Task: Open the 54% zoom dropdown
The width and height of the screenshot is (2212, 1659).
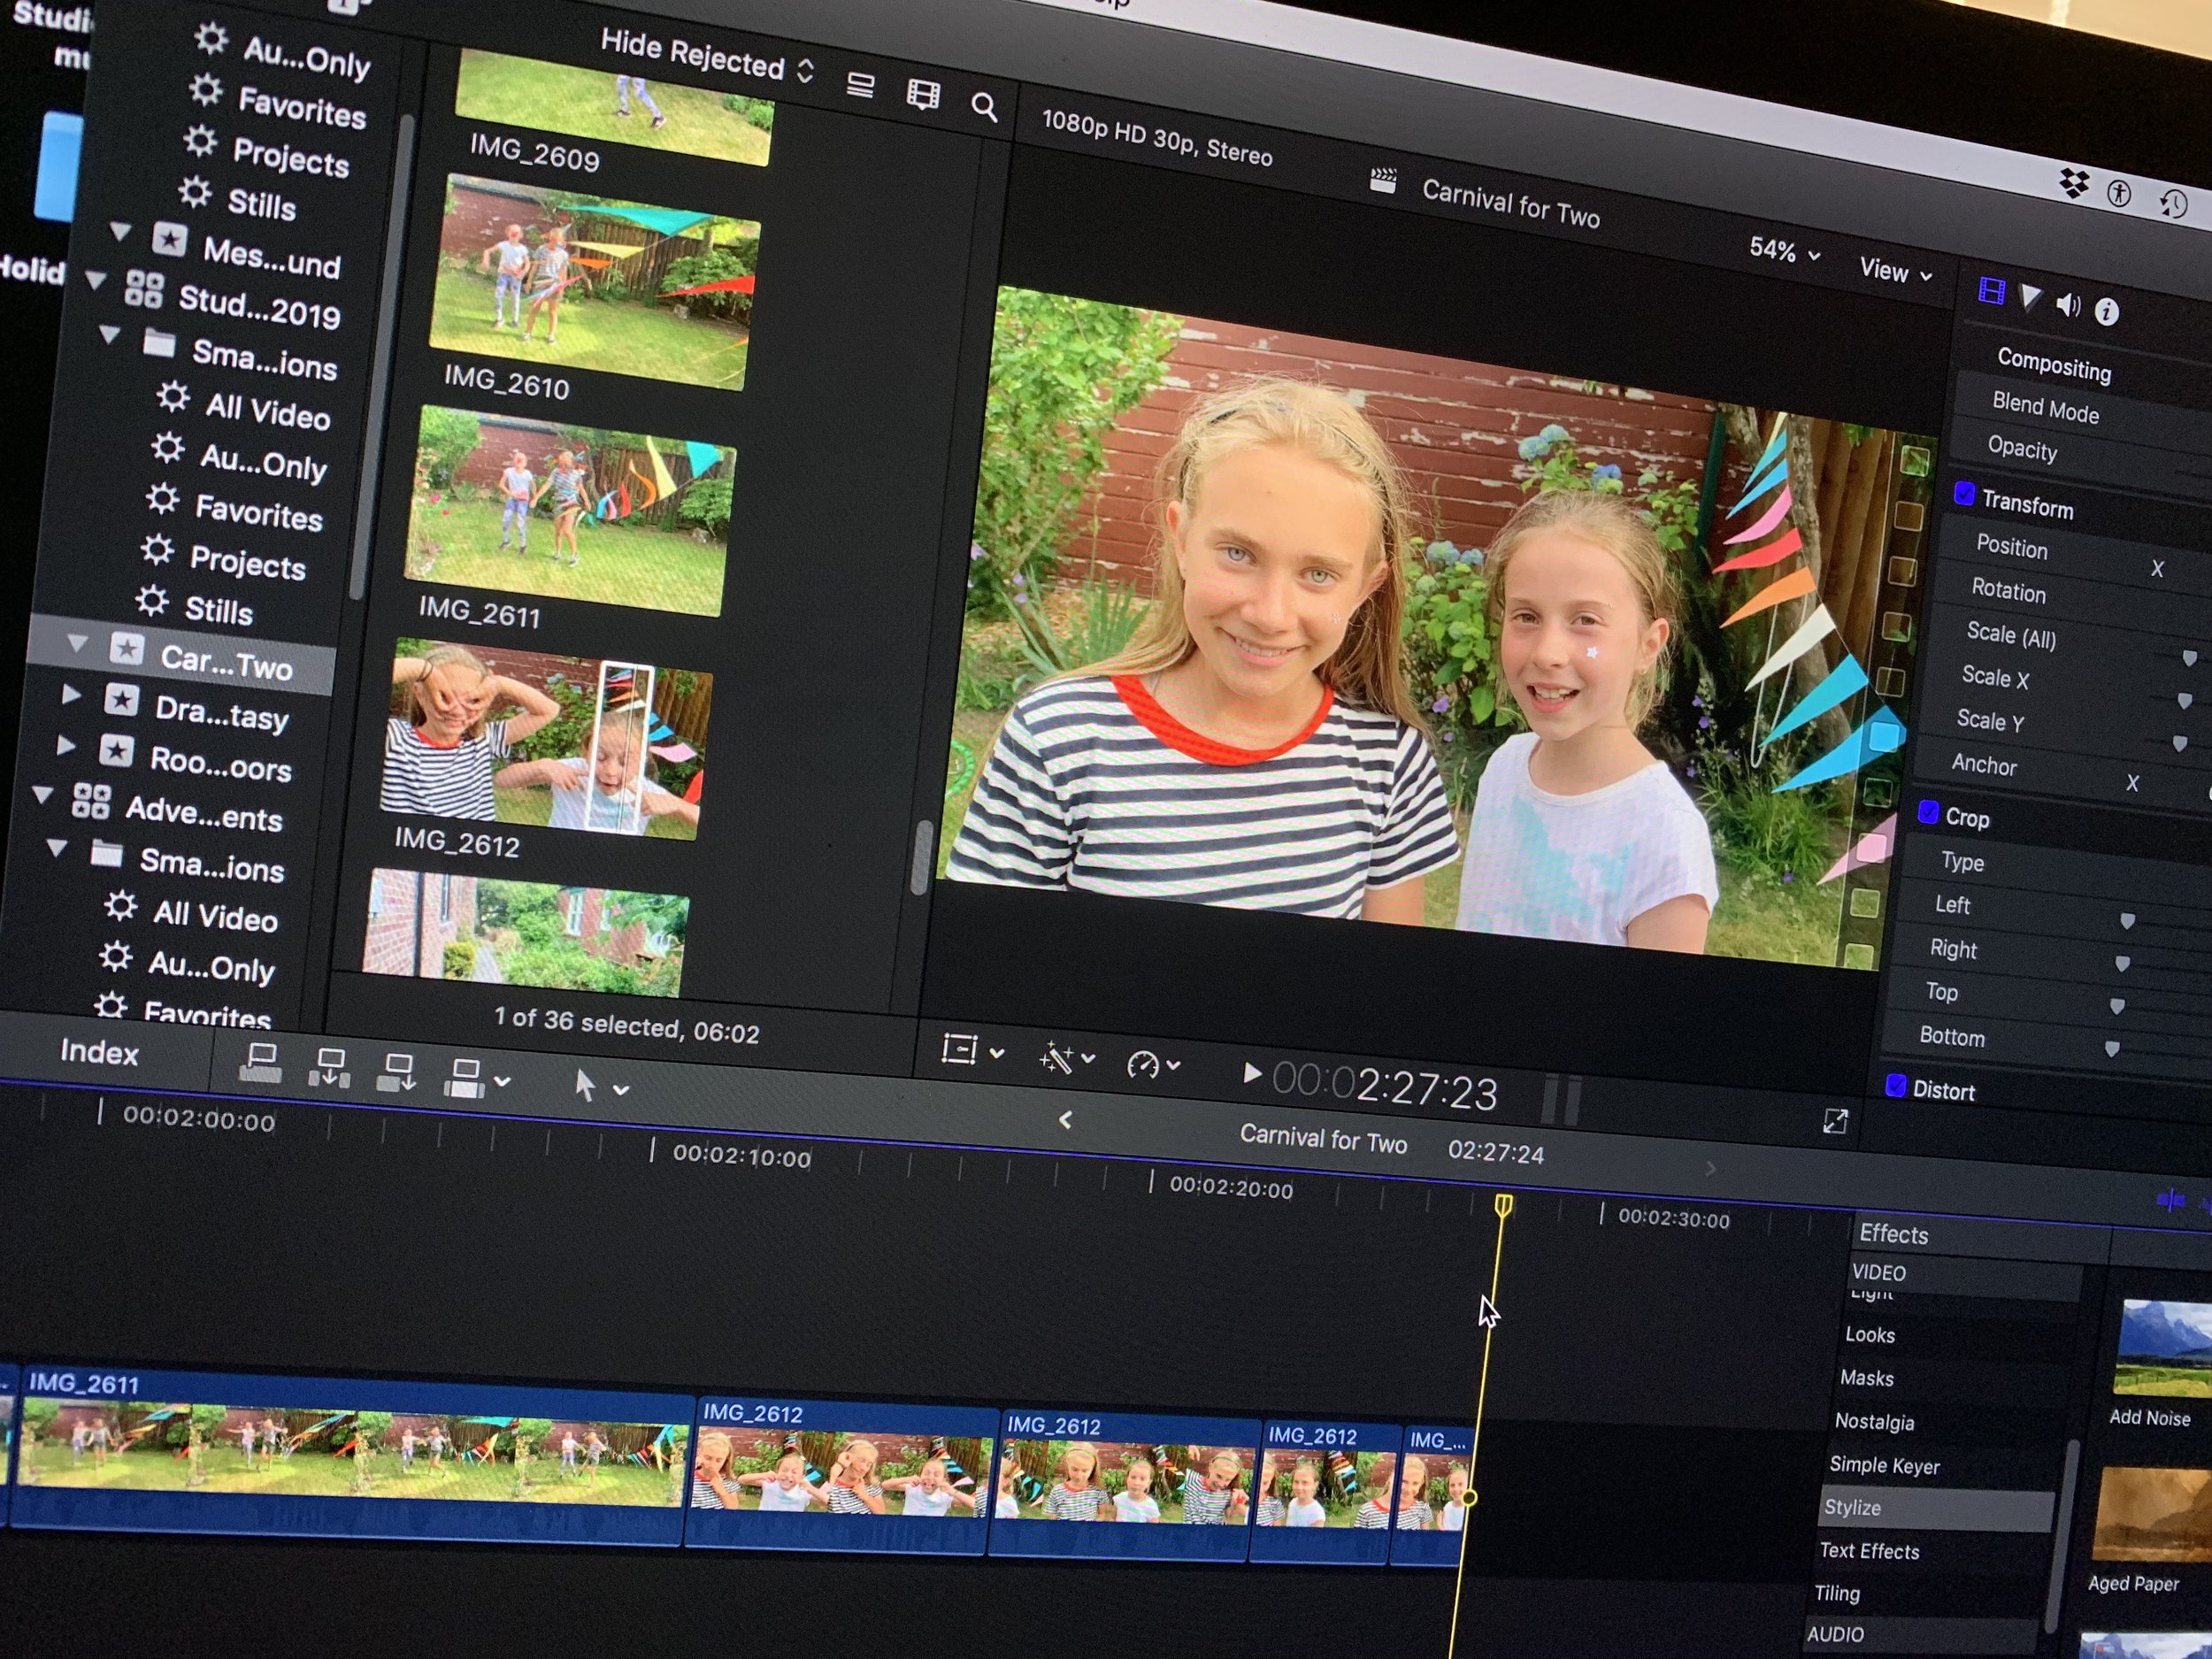Action: point(1784,250)
